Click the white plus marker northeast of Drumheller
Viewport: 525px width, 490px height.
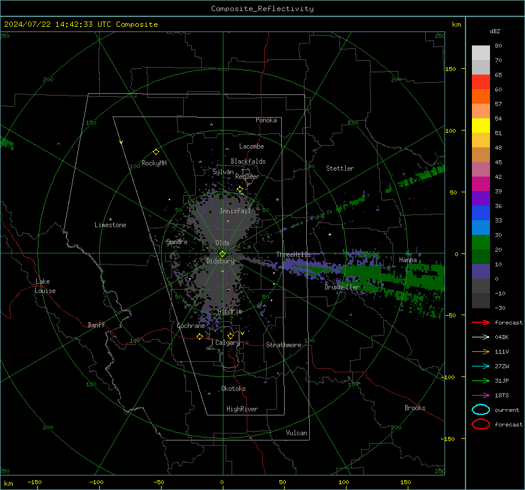330,234
